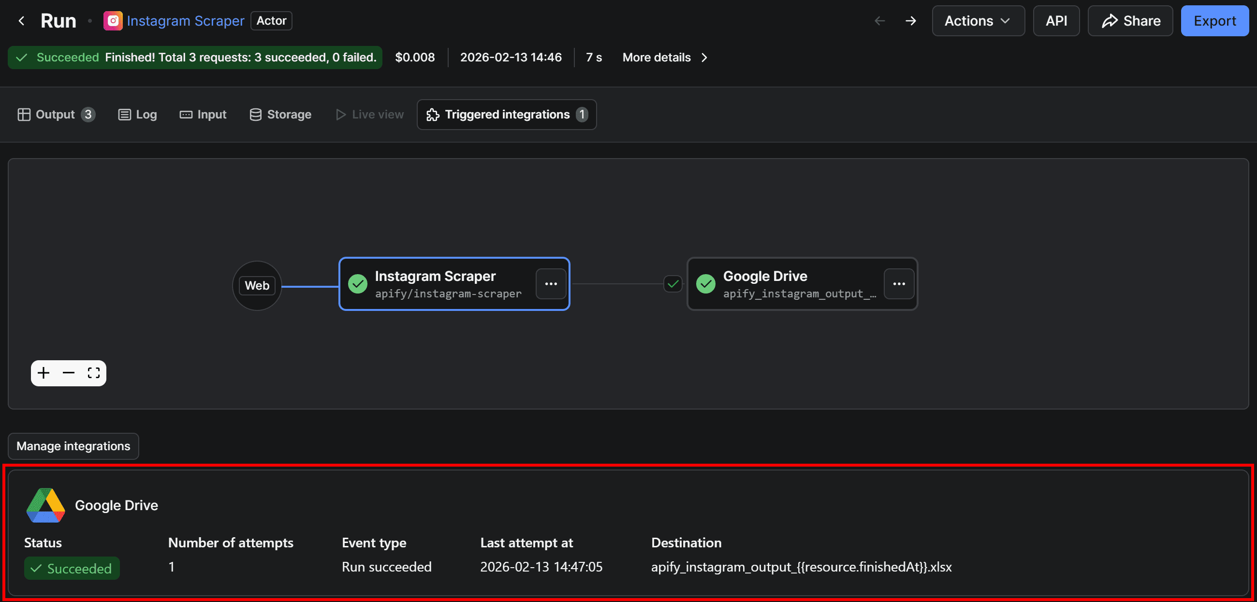Screen dimensions: 1257x602
Task: Open the Google Drive node options menu
Action: 898,284
